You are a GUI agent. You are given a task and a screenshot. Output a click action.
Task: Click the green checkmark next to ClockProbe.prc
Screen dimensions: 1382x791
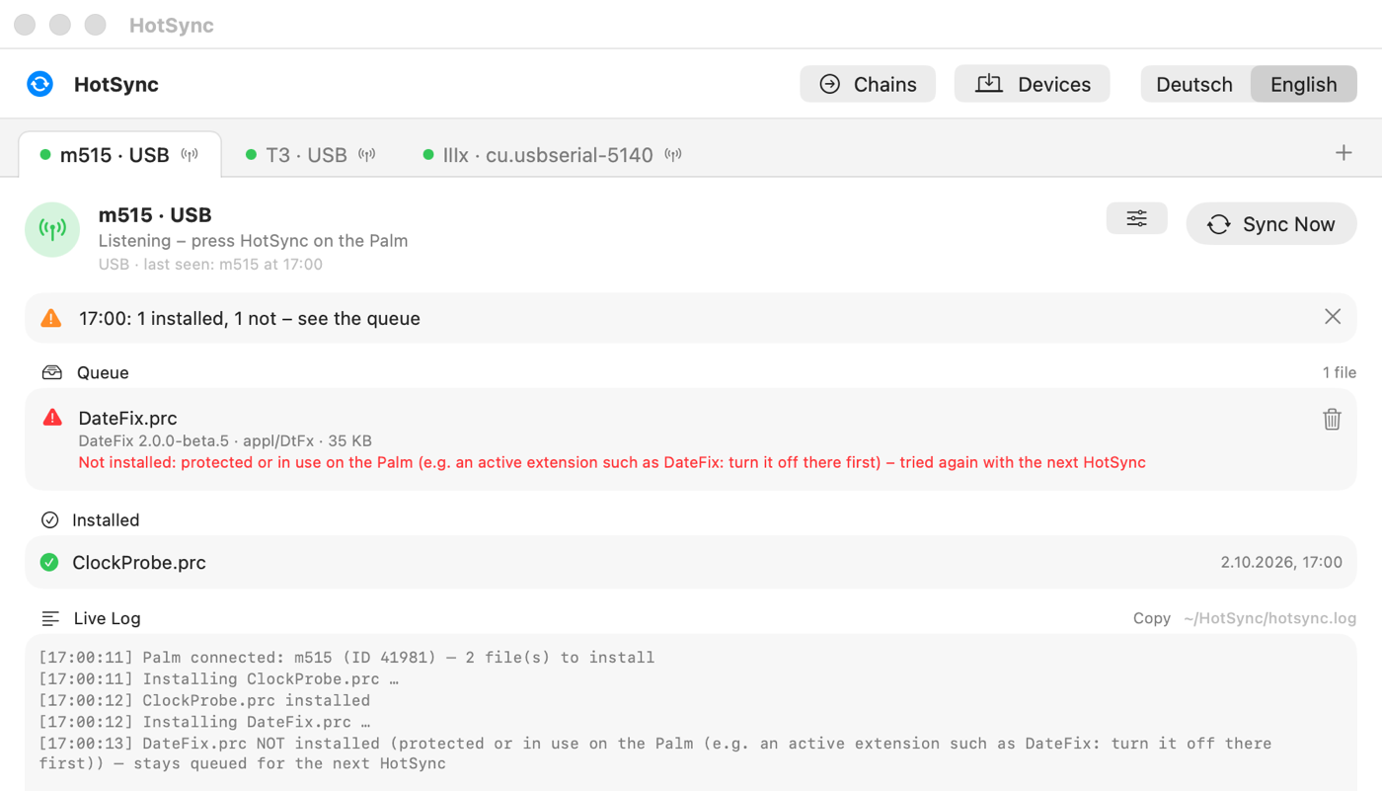click(49, 562)
